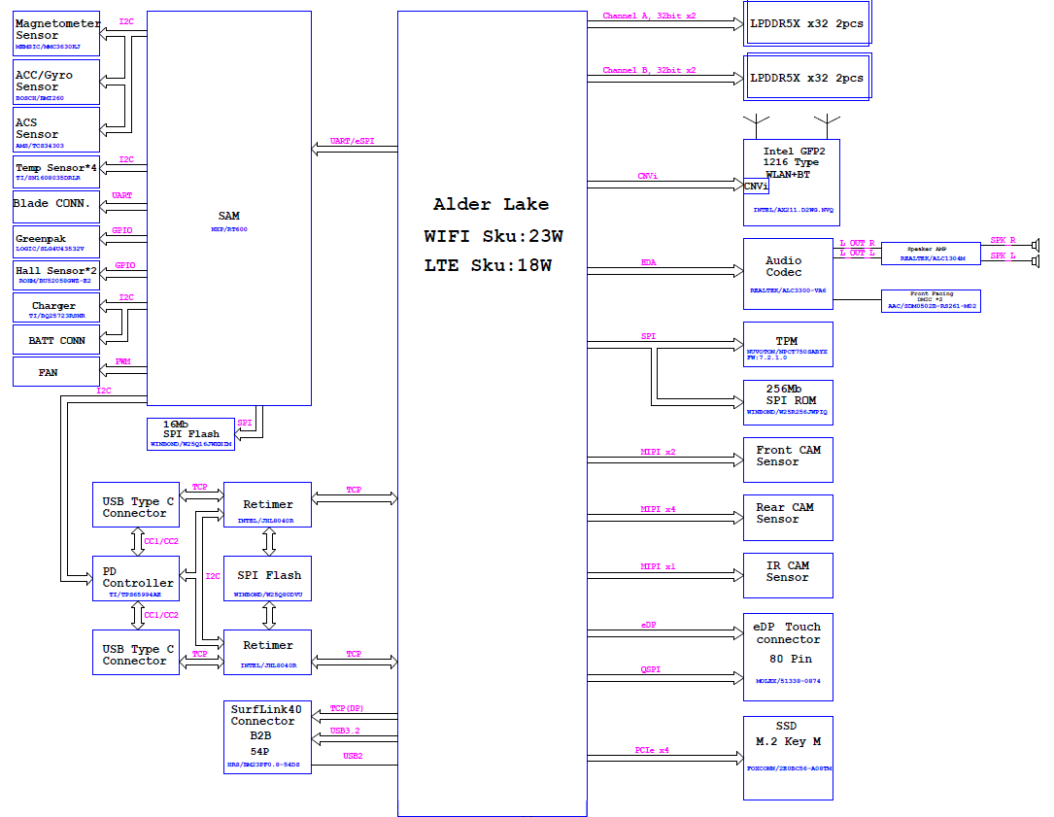Select the SAM NXP/RT600 block
The width and height of the screenshot is (1054, 817).
click(x=228, y=208)
